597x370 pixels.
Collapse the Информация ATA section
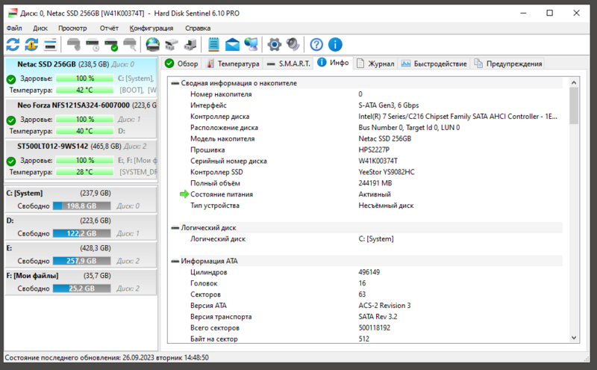tap(175, 261)
